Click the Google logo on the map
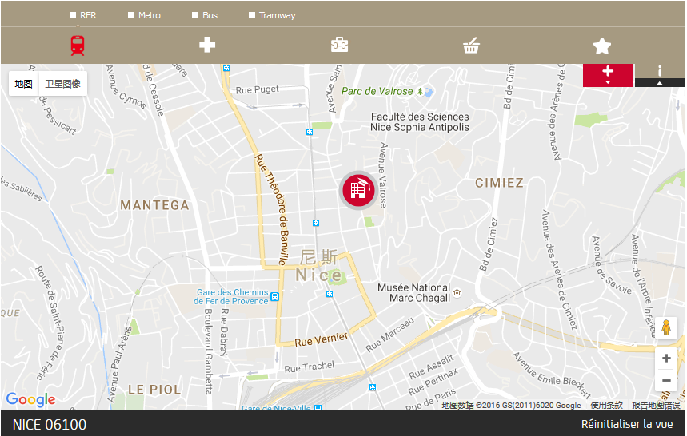Image resolution: width=687 pixels, height=436 pixels. pos(30,400)
